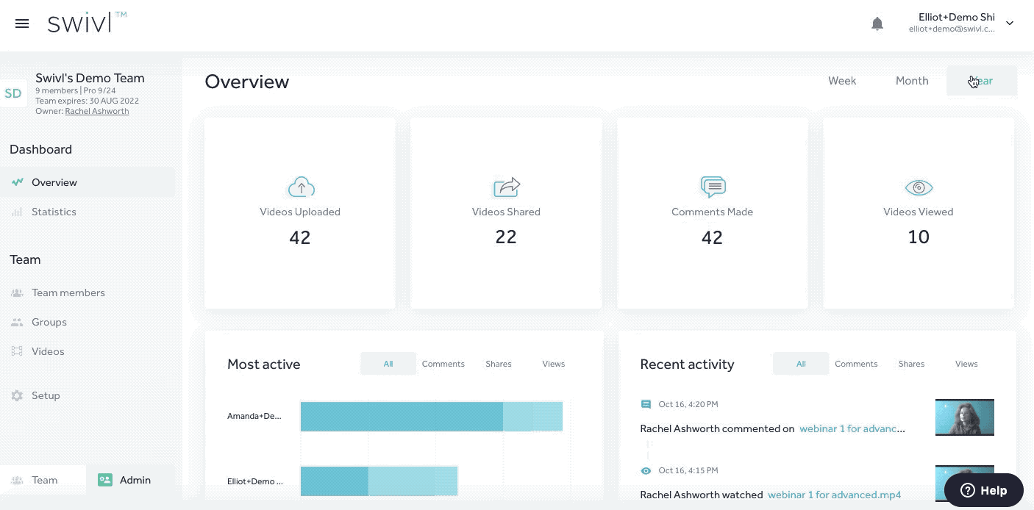Screen dimensions: 1034x510
Task: Switch to Admin mode
Action: tap(125, 480)
